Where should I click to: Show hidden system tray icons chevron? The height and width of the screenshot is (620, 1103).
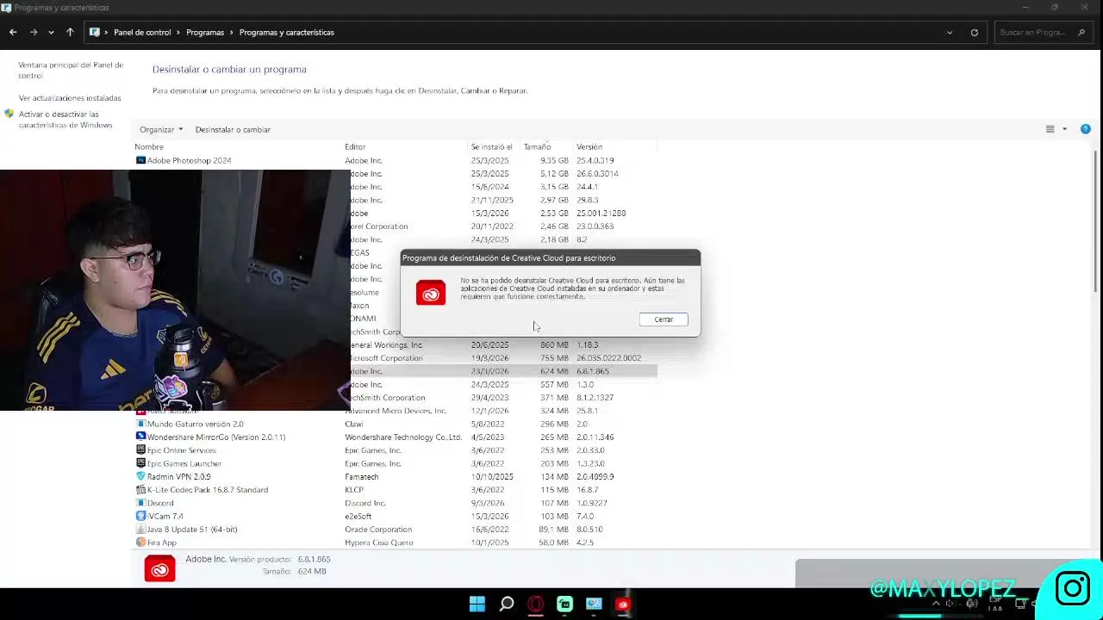click(936, 604)
